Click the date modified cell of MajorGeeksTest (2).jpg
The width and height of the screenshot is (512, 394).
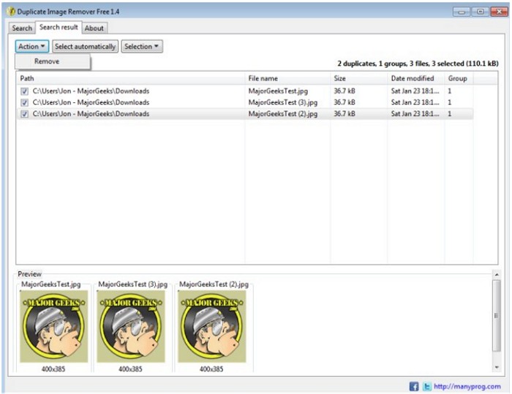[415, 114]
